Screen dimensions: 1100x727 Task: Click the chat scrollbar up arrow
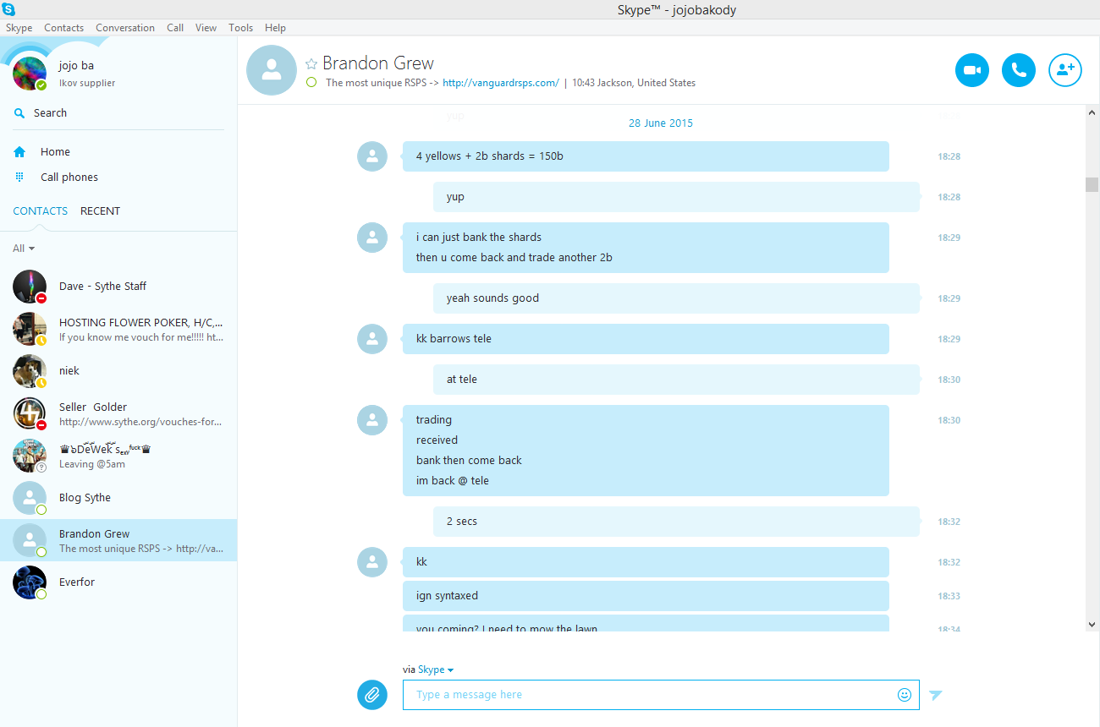(1092, 112)
